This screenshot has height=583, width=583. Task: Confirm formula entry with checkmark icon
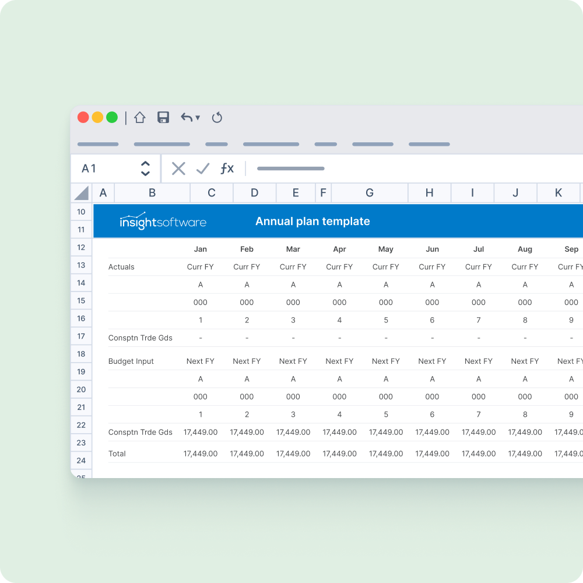pos(202,169)
